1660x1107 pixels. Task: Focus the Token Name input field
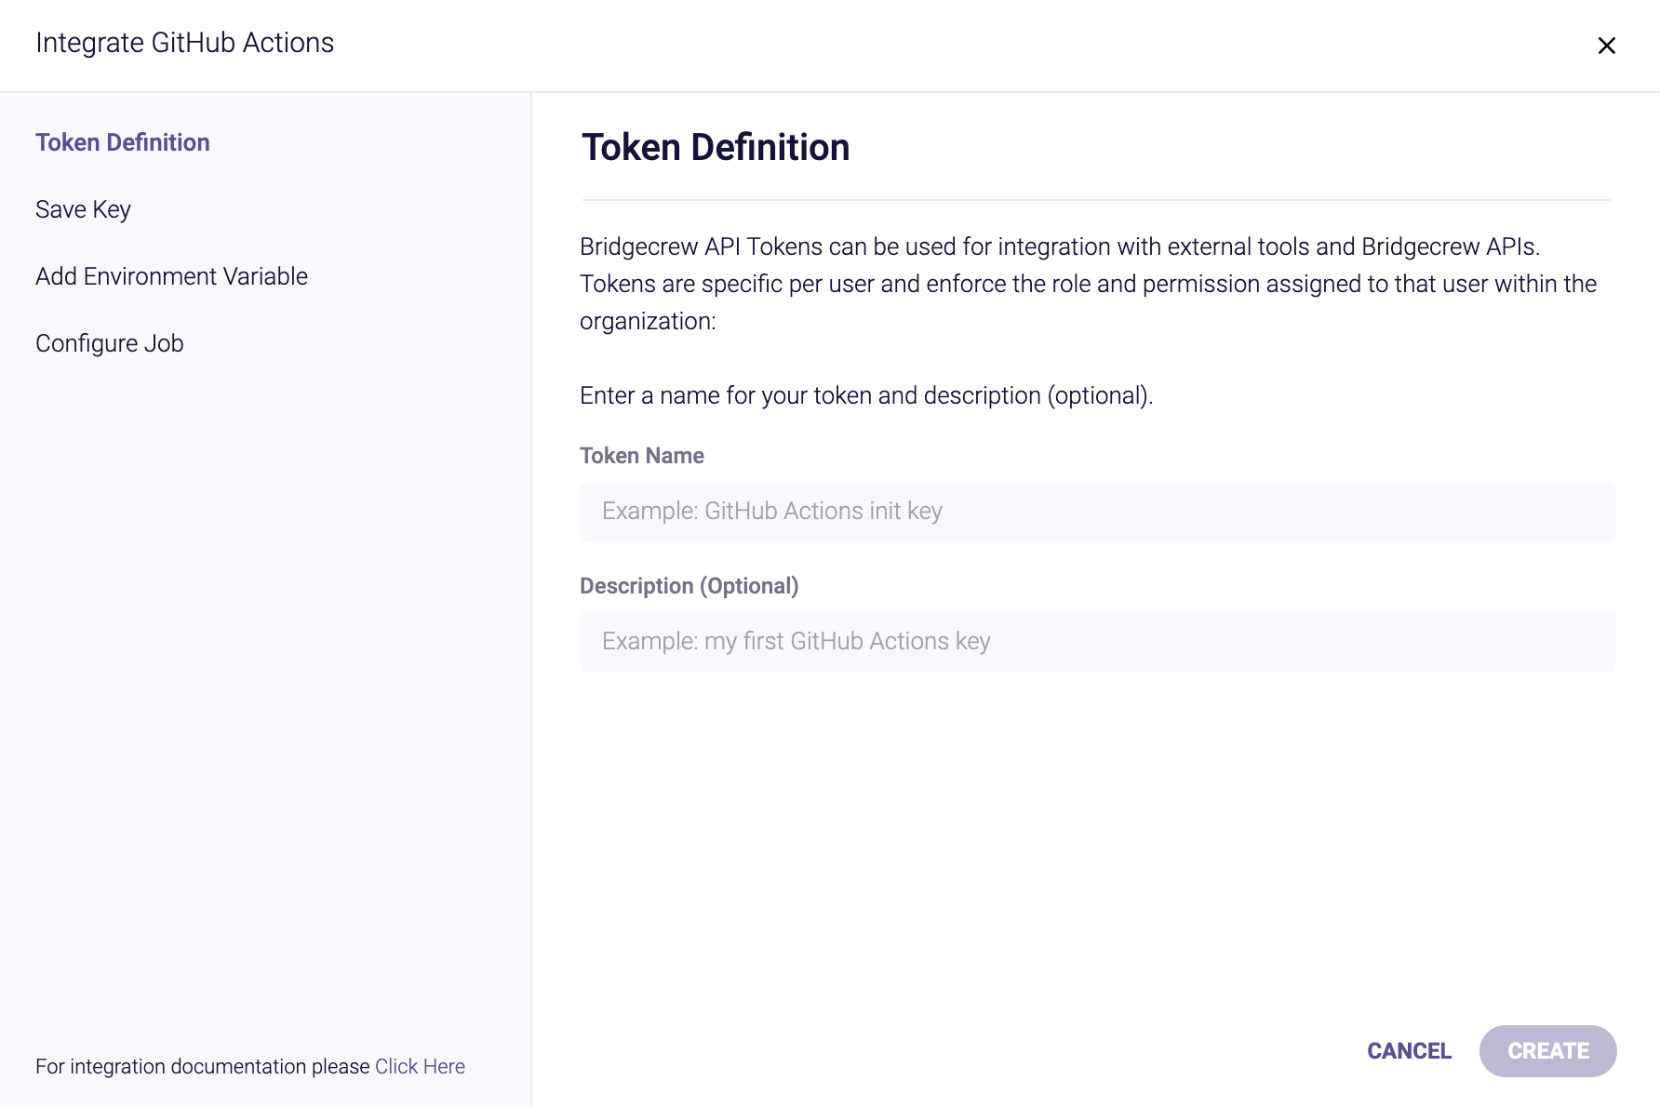pos(1097,511)
